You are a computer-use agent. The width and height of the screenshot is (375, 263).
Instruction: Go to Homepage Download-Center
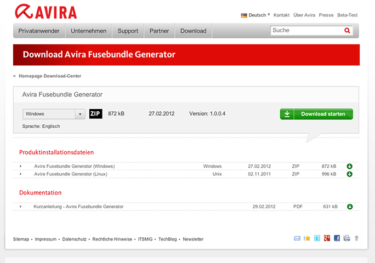click(50, 76)
